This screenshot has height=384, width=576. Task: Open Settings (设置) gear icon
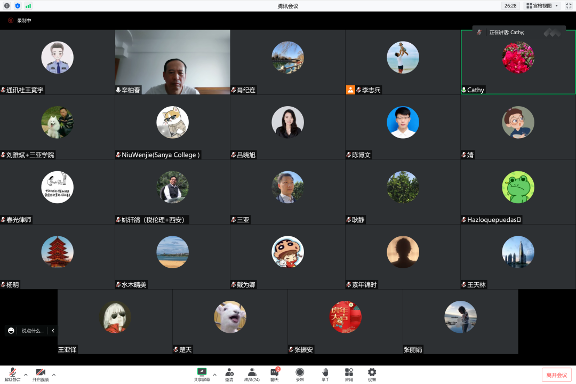(372, 373)
